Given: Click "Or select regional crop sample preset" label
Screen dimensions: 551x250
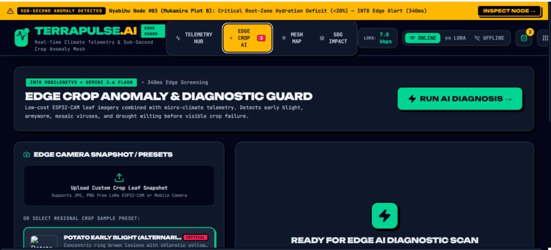Looking at the screenshot, I should point(81,218).
